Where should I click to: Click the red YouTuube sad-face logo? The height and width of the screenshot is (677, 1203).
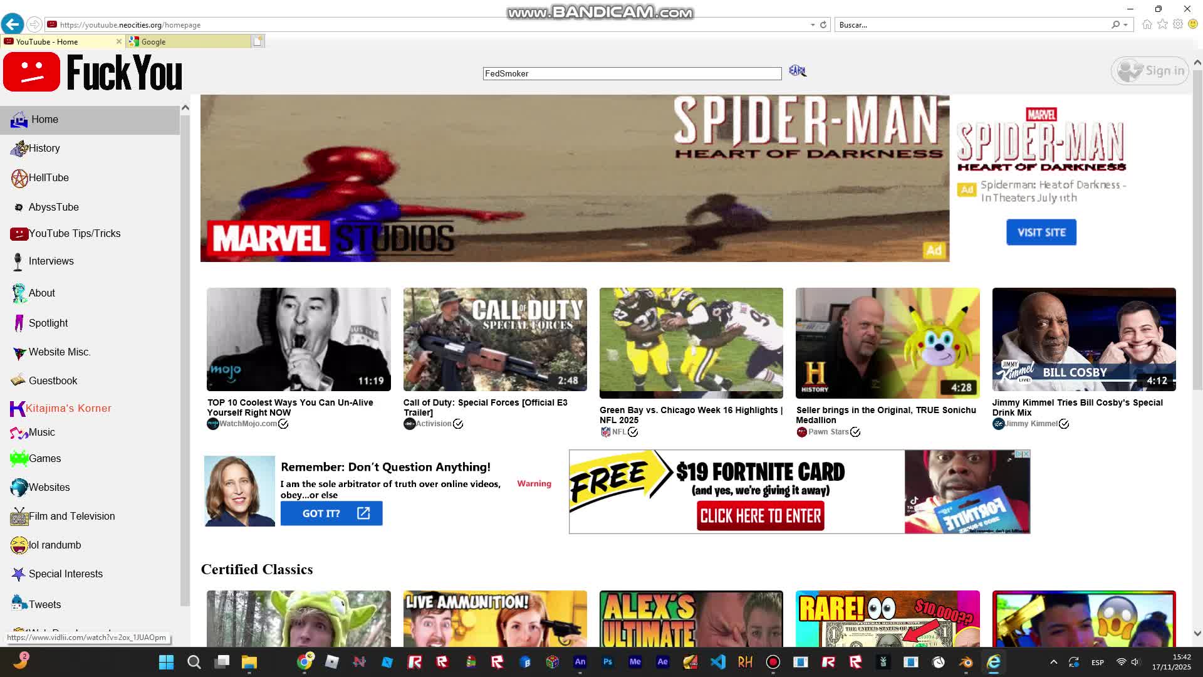[31, 72]
